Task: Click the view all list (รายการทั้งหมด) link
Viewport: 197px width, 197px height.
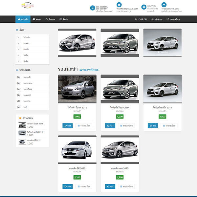Action: (89, 70)
